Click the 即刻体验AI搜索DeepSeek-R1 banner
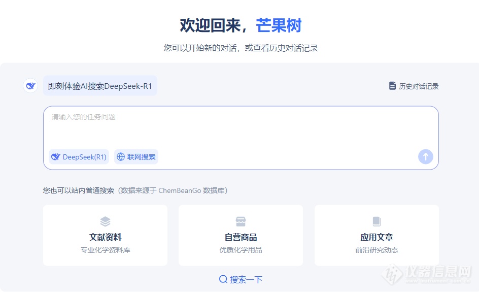 (100, 86)
